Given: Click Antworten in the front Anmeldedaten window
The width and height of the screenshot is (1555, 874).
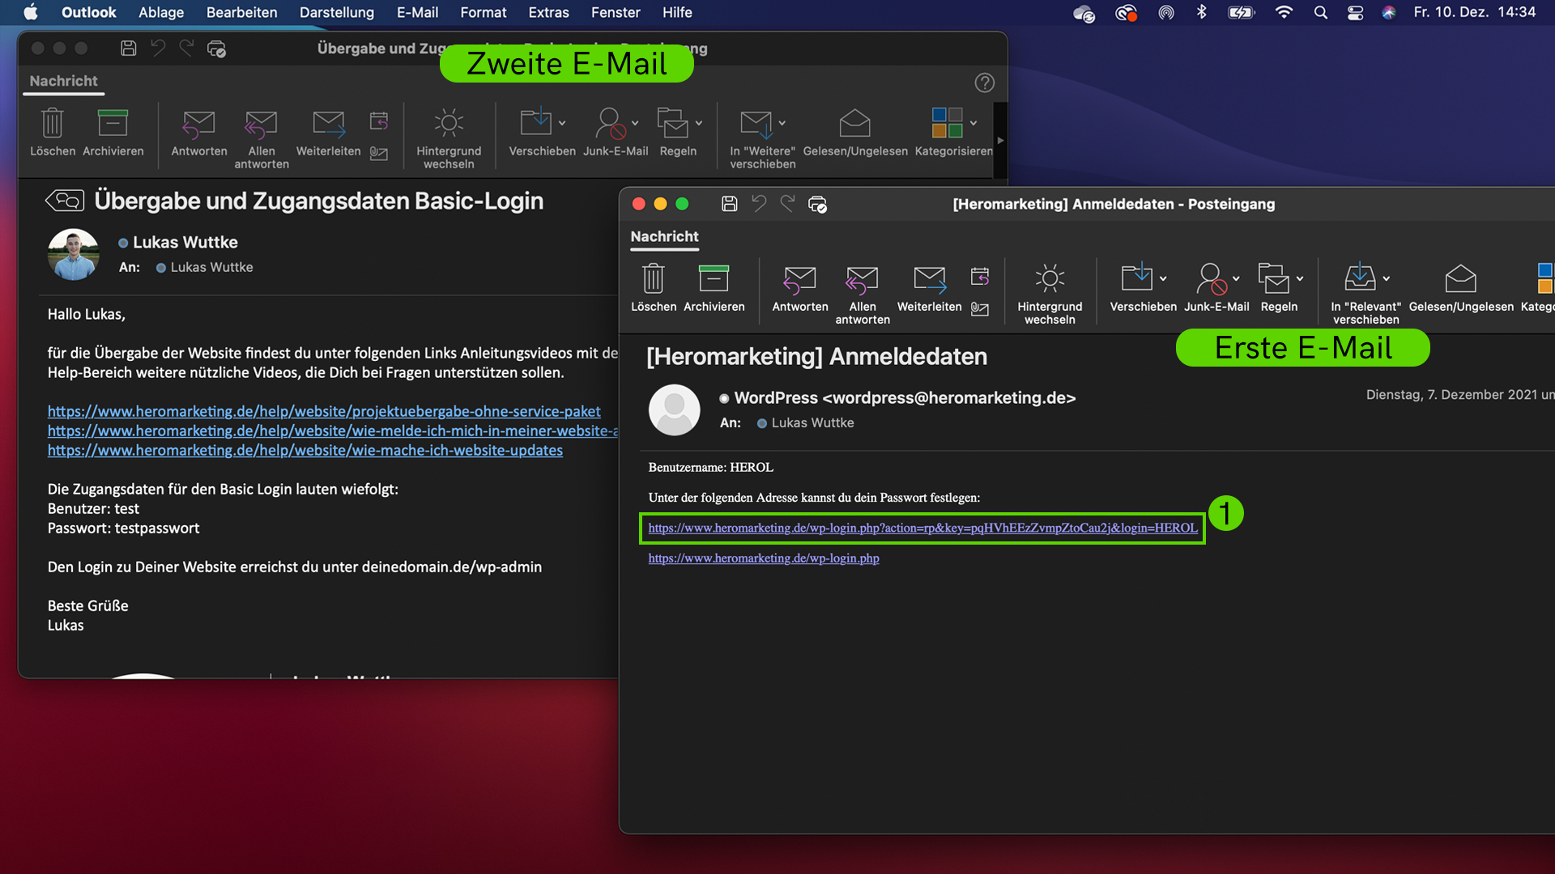Looking at the screenshot, I should coord(800,288).
